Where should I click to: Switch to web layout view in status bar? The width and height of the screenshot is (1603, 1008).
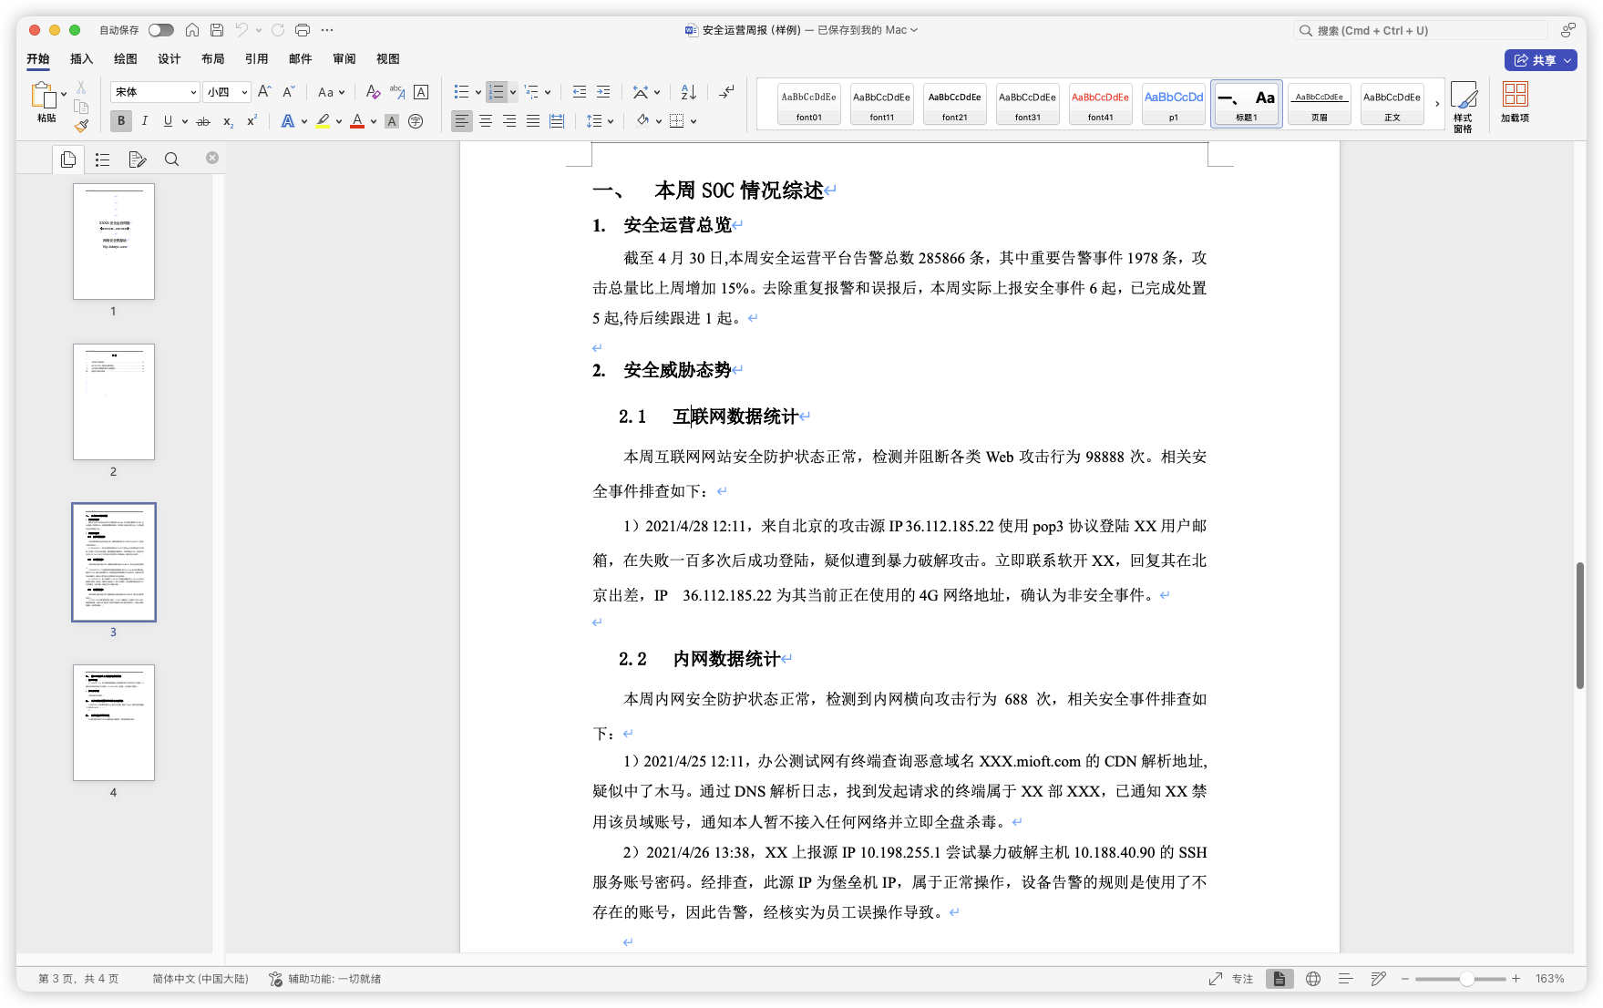coord(1312,978)
